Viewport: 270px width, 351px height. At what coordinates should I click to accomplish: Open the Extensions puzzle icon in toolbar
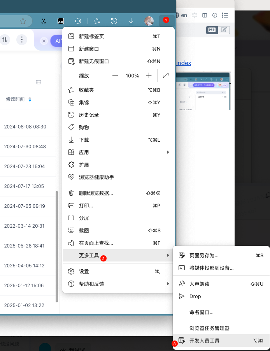click(78, 21)
